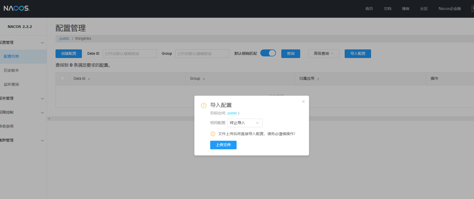
Task: Click the question mark icon in dialog
Action: (x=204, y=106)
